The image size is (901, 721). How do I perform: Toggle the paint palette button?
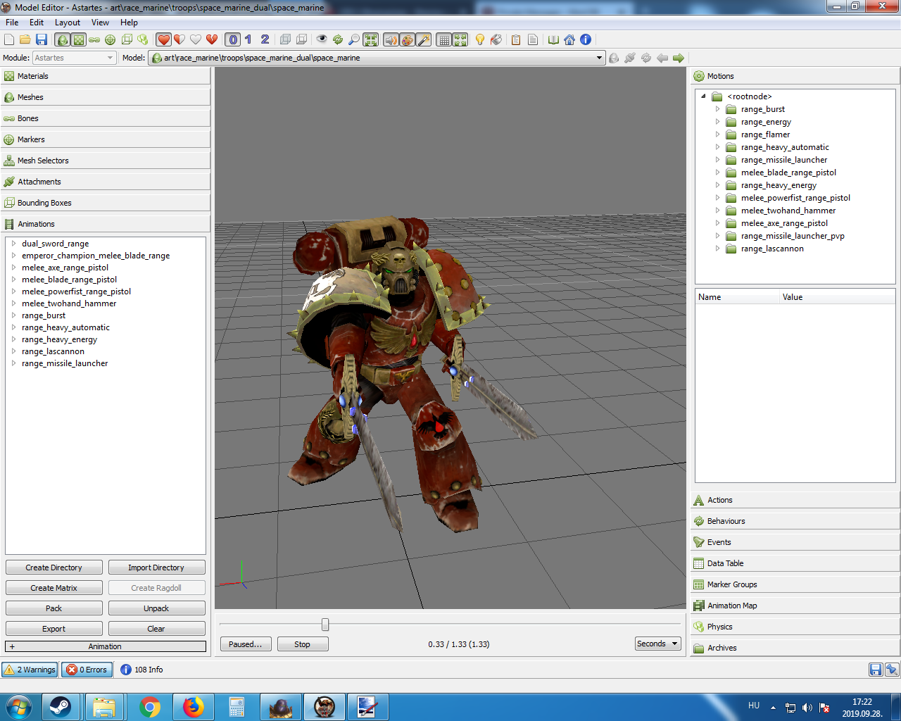(407, 40)
